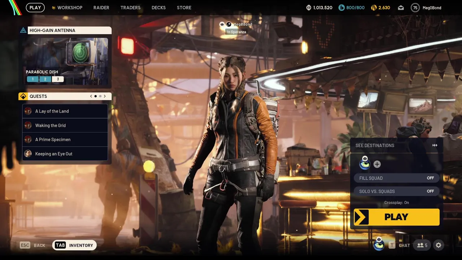
Task: Click the coin currency icon beside 1.013.520
Action: pos(309,8)
